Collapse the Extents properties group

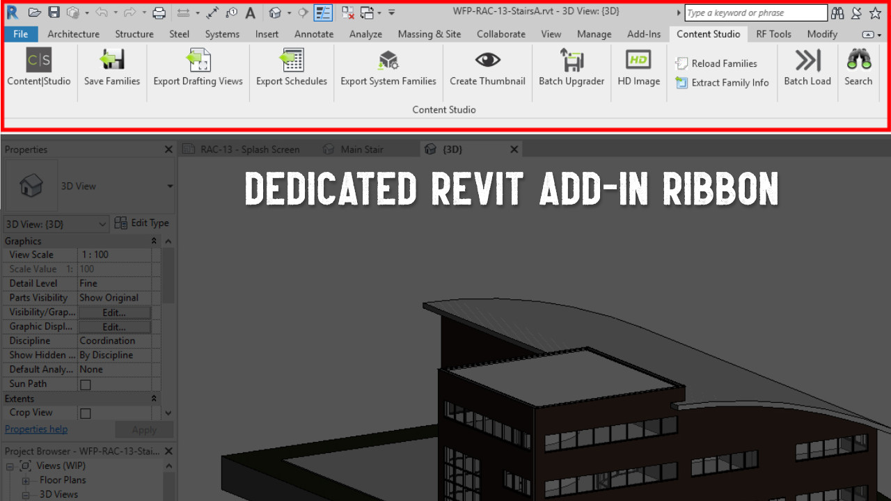point(154,399)
